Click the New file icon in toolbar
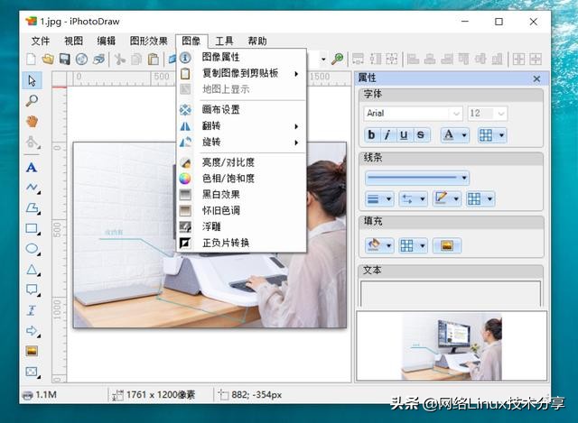The height and width of the screenshot is (423, 578). [x=32, y=59]
